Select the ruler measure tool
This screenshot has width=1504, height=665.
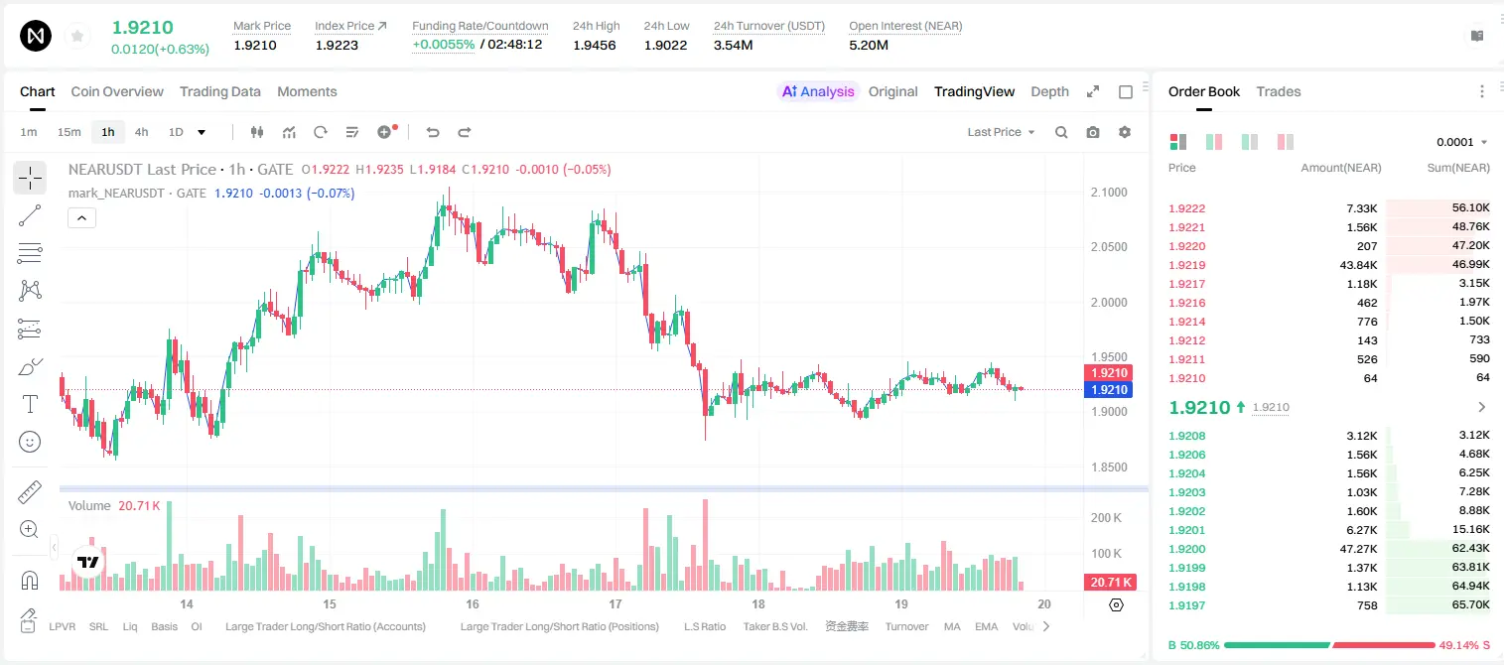point(30,492)
